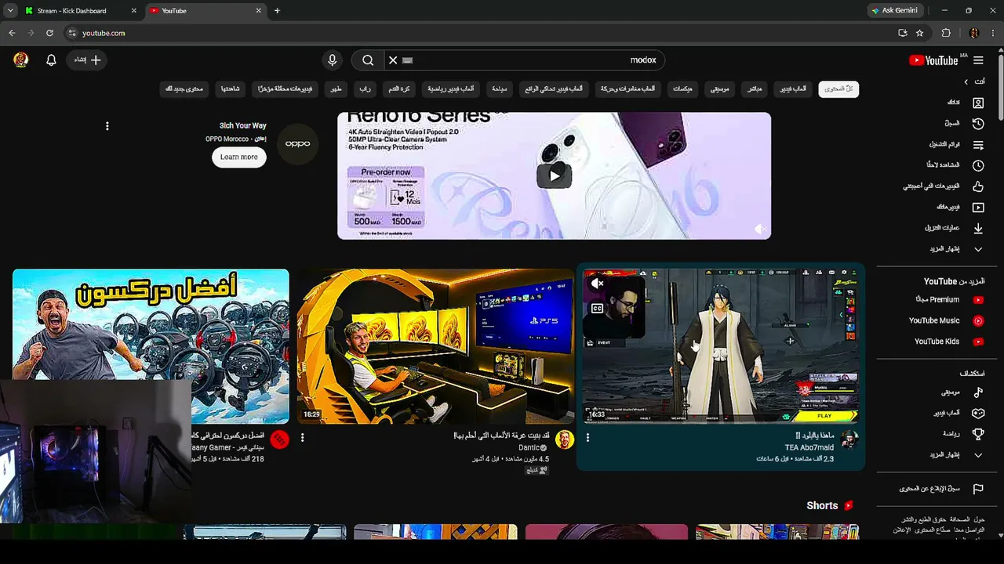1004x564 pixels.
Task: Open the TEA Abo7maid channel avatar
Action: coord(849,439)
